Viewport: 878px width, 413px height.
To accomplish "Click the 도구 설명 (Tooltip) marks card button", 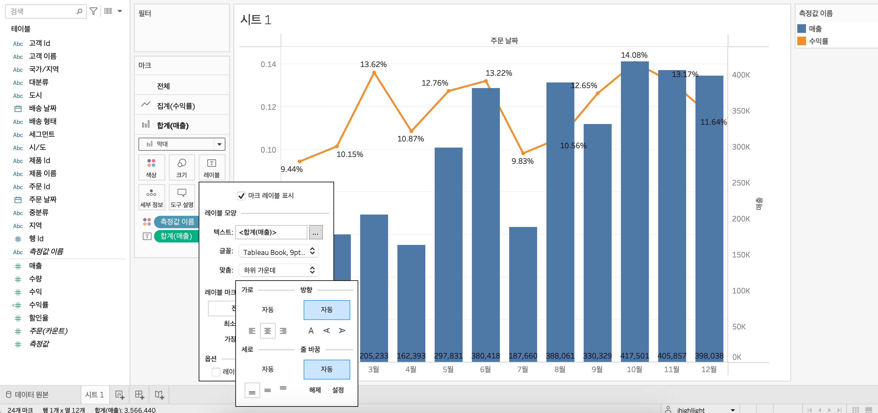I will tap(181, 198).
